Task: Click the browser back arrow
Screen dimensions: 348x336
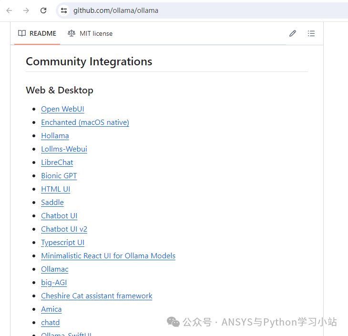Action: [9, 10]
